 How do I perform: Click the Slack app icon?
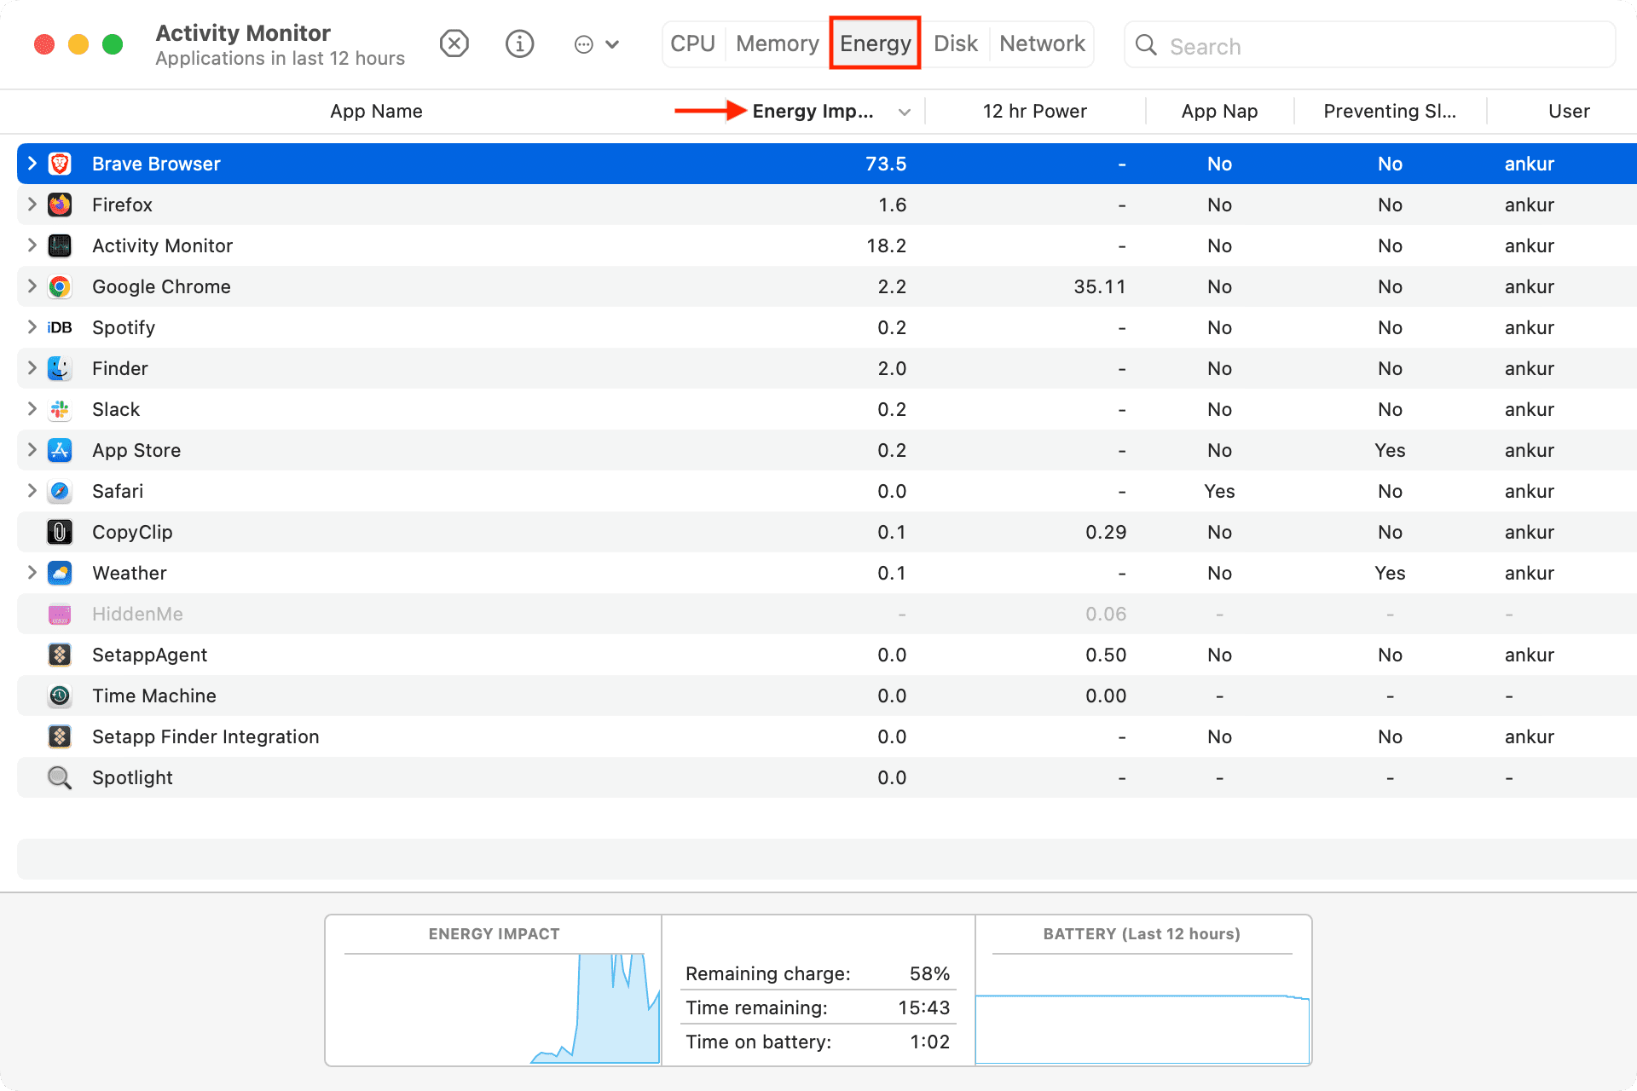(x=61, y=408)
